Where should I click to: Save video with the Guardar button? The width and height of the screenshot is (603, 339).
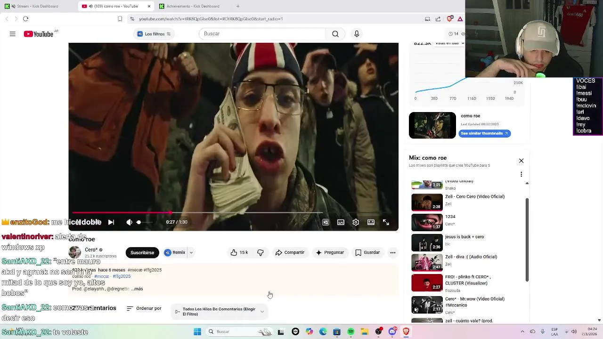[x=367, y=252]
